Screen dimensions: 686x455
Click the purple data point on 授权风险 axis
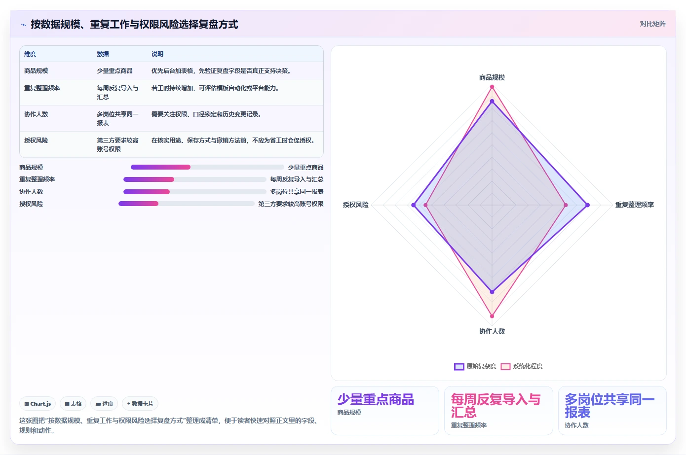pos(414,205)
